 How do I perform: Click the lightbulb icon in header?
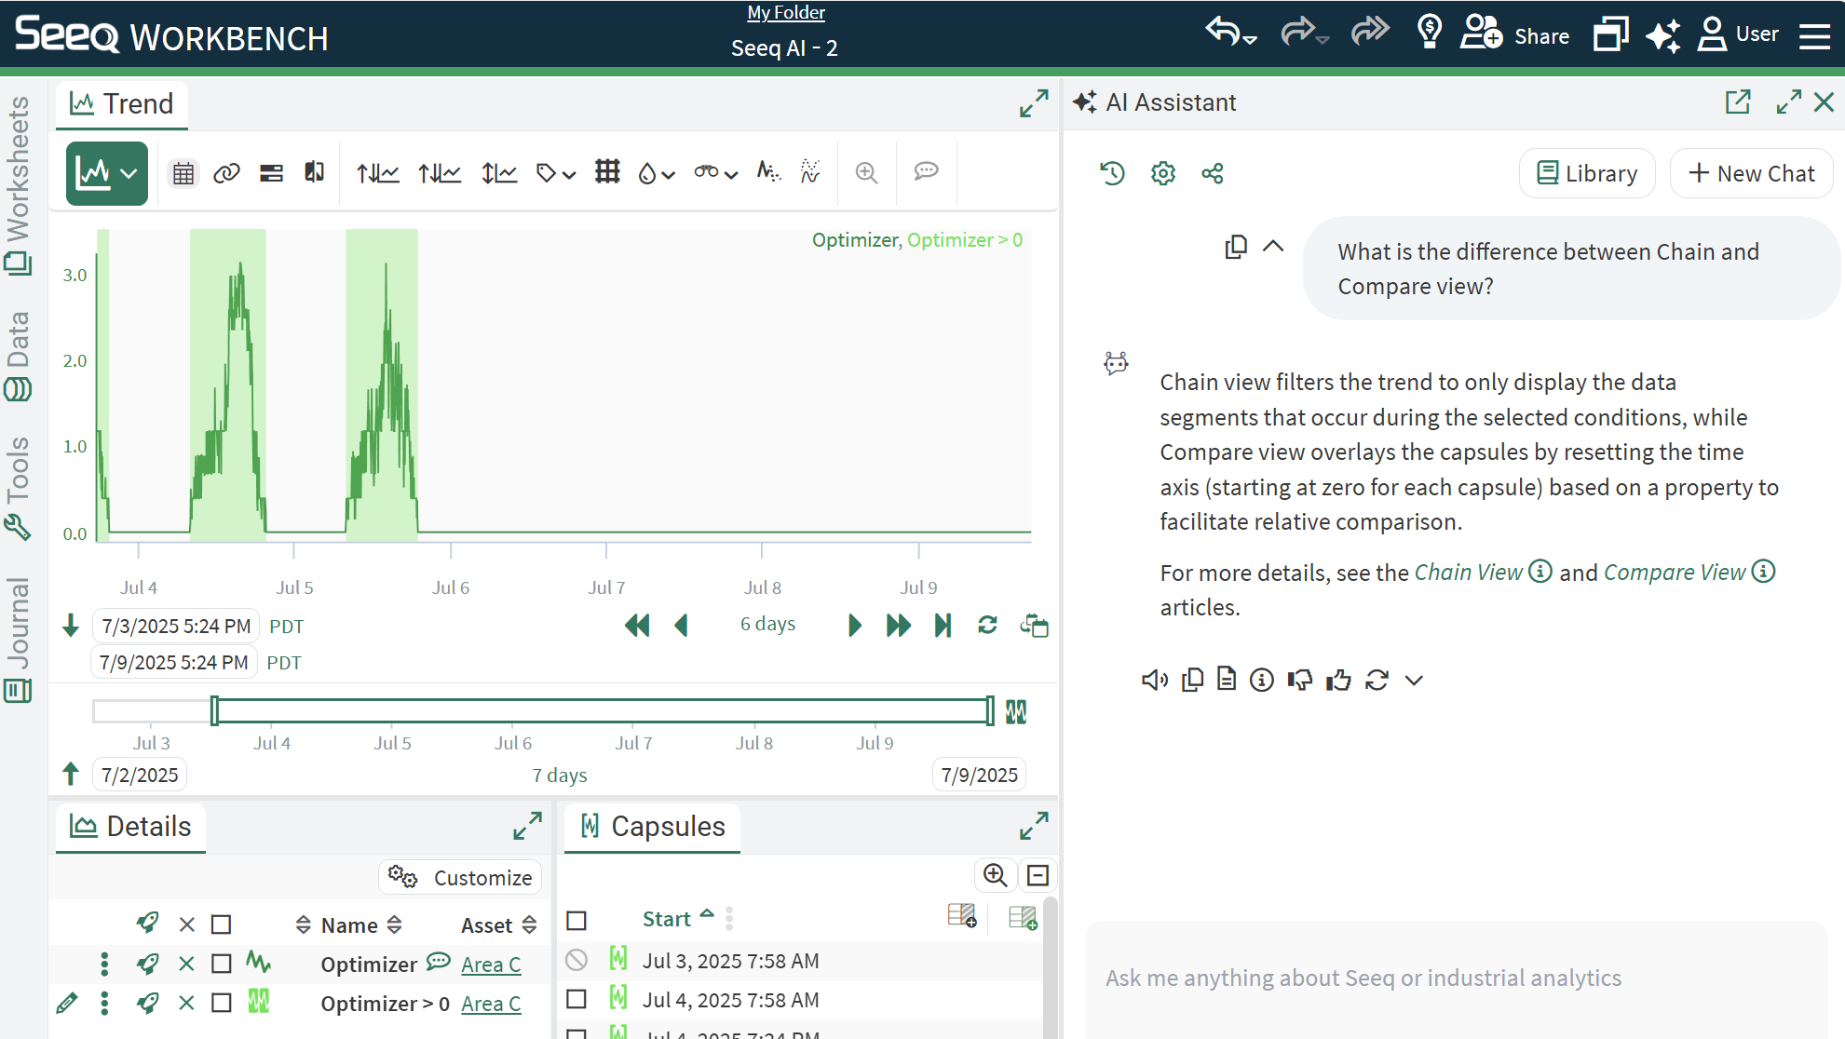pyautogui.click(x=1429, y=33)
